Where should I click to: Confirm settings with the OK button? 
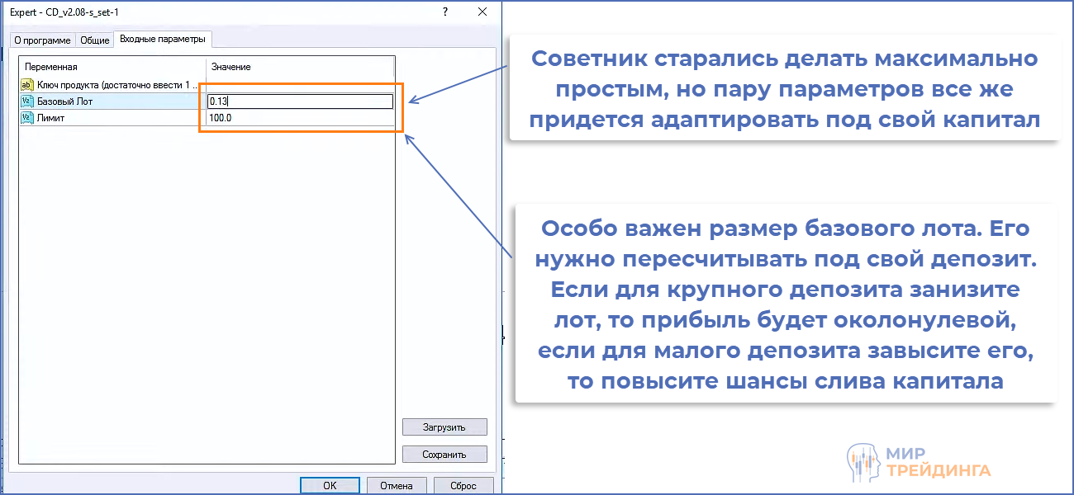tap(330, 485)
